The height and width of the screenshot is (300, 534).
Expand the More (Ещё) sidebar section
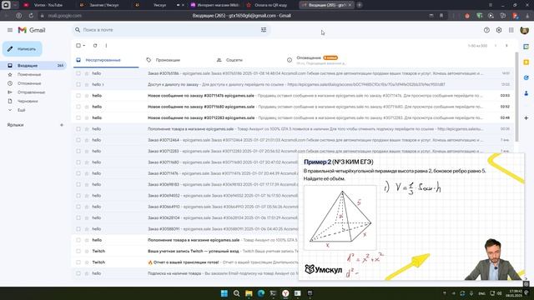coord(21,110)
